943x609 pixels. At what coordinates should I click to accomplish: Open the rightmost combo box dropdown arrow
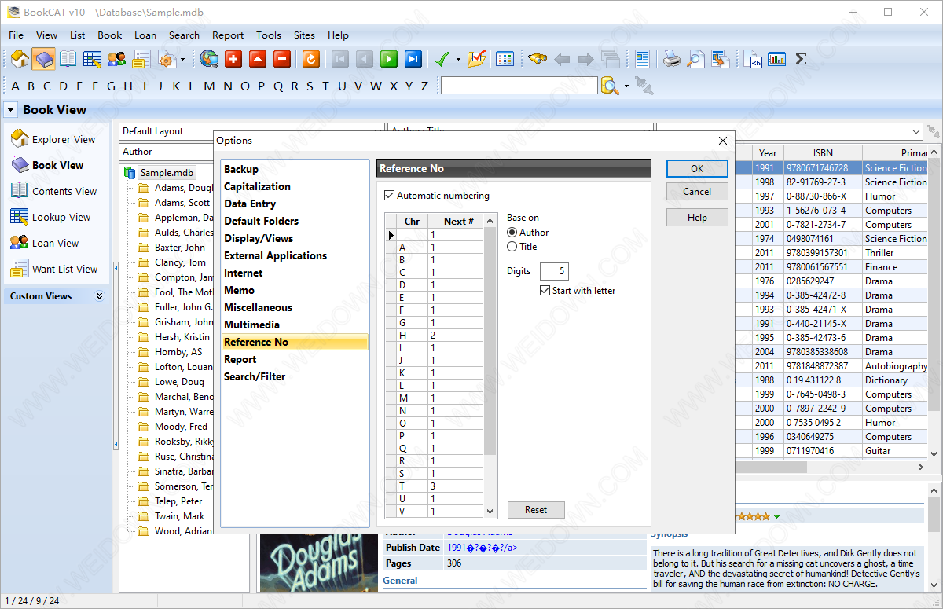pos(916,131)
